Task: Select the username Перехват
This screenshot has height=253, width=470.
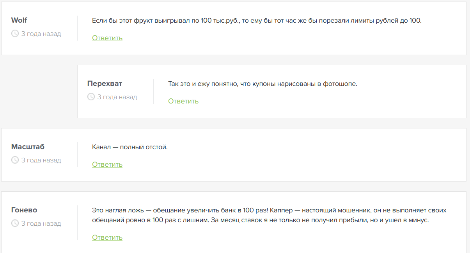Action: (x=105, y=84)
